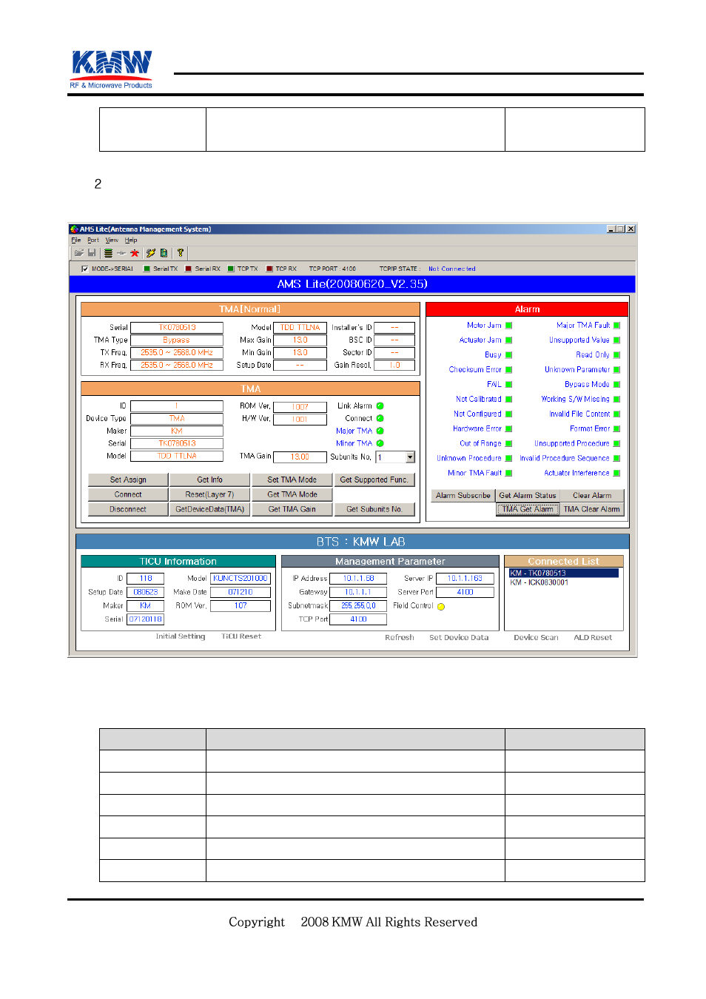Click the Connect button in TMA panel
Image resolution: width=706 pixels, height=999 pixels.
pyautogui.click(x=128, y=495)
